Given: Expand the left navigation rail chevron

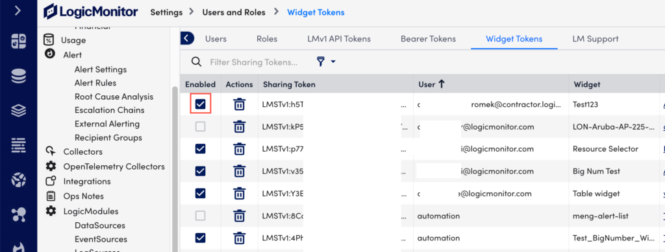Looking at the screenshot, I should tap(18, 11).
